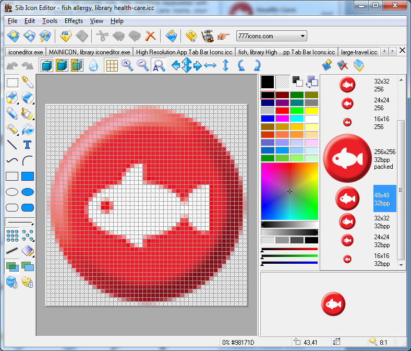Open the File menu
411x351 pixels.
tap(13, 21)
